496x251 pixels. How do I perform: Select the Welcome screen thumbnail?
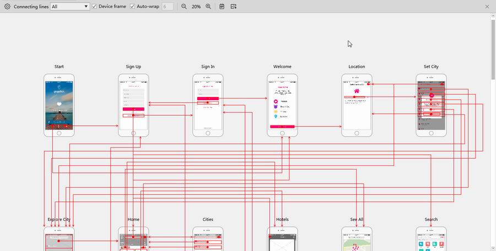pyautogui.click(x=282, y=105)
